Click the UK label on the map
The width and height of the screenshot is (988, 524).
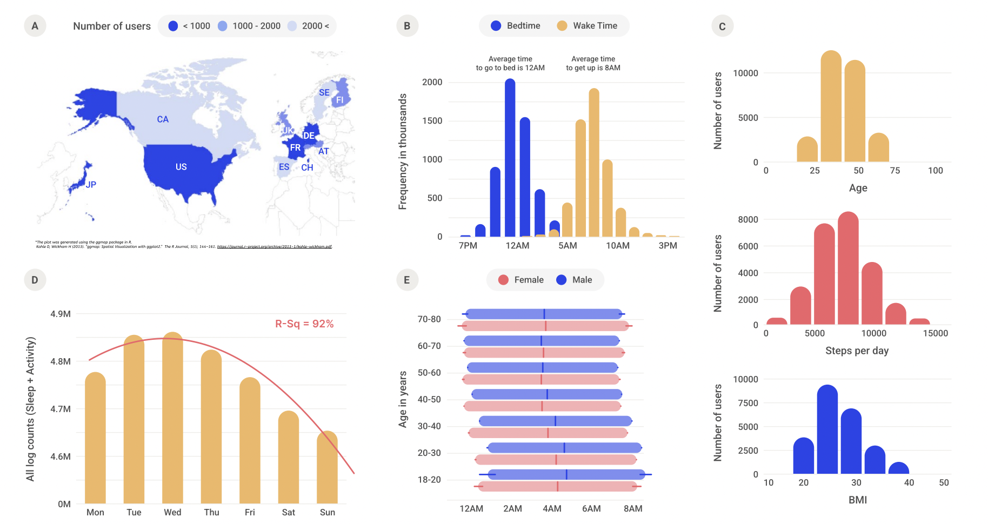tap(288, 131)
